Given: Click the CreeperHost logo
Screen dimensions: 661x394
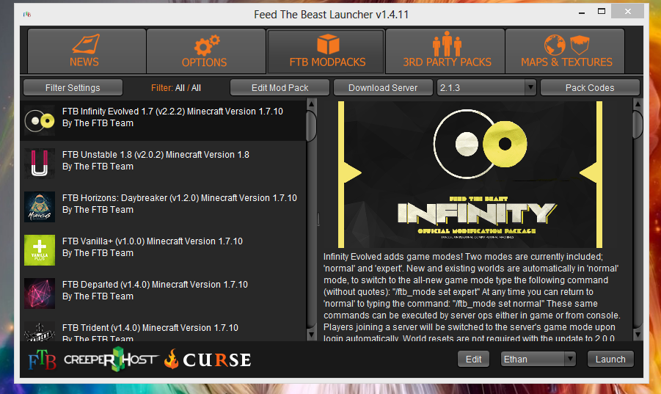Looking at the screenshot, I should click(x=111, y=360).
